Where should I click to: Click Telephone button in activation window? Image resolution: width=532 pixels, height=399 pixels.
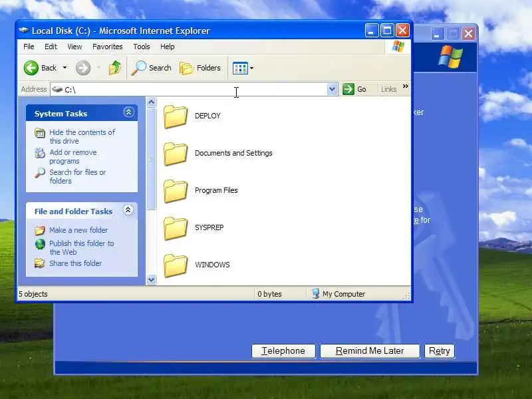tap(283, 351)
